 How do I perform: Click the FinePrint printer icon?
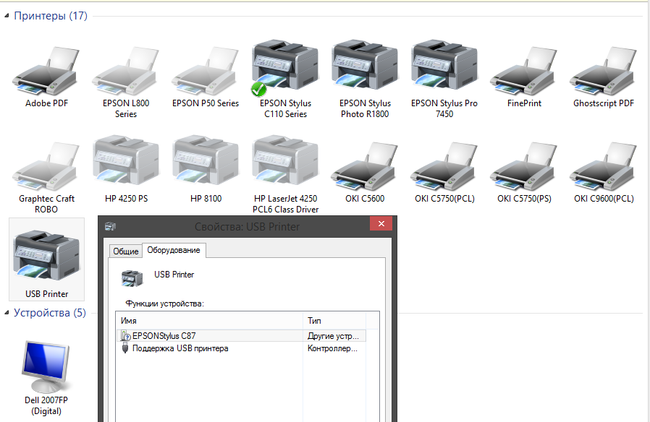(x=524, y=71)
